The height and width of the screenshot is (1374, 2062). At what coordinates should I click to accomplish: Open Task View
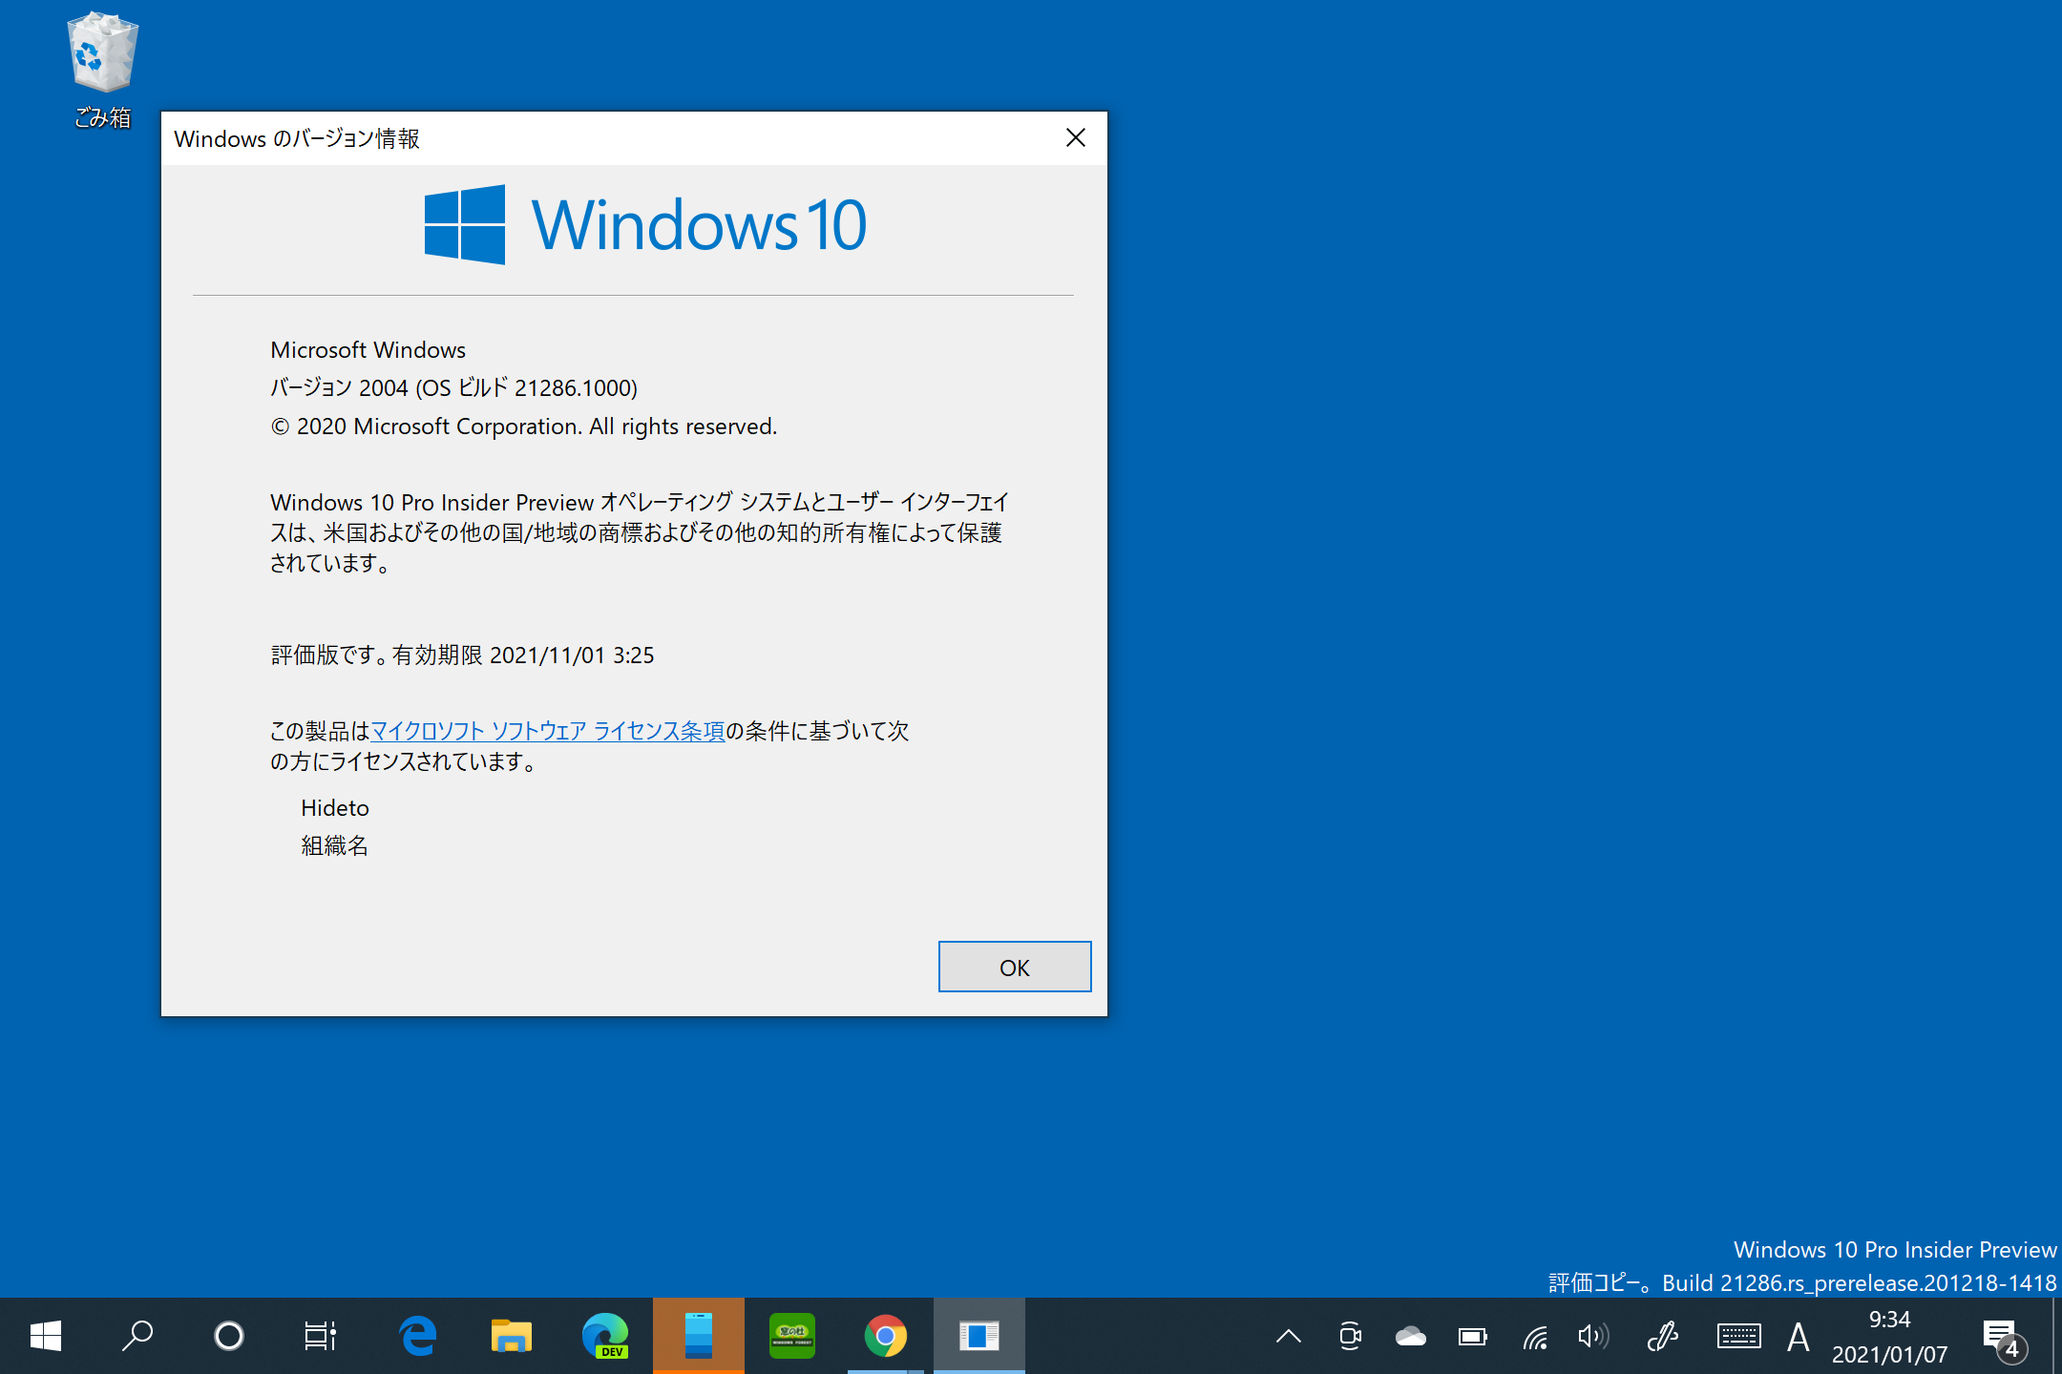(320, 1336)
